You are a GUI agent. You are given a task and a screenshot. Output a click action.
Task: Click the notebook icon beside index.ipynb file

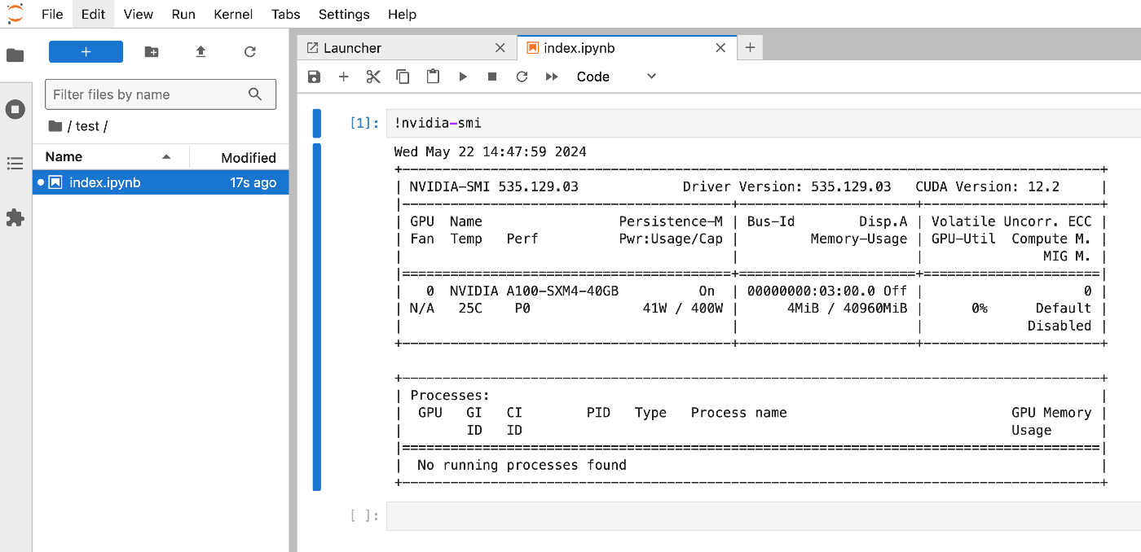(55, 182)
